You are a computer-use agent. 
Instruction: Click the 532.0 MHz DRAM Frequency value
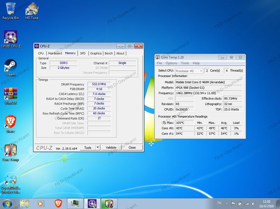pyautogui.click(x=99, y=84)
